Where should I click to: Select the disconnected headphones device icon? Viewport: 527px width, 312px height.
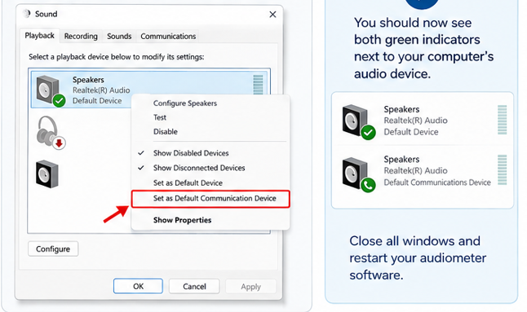coord(51,133)
